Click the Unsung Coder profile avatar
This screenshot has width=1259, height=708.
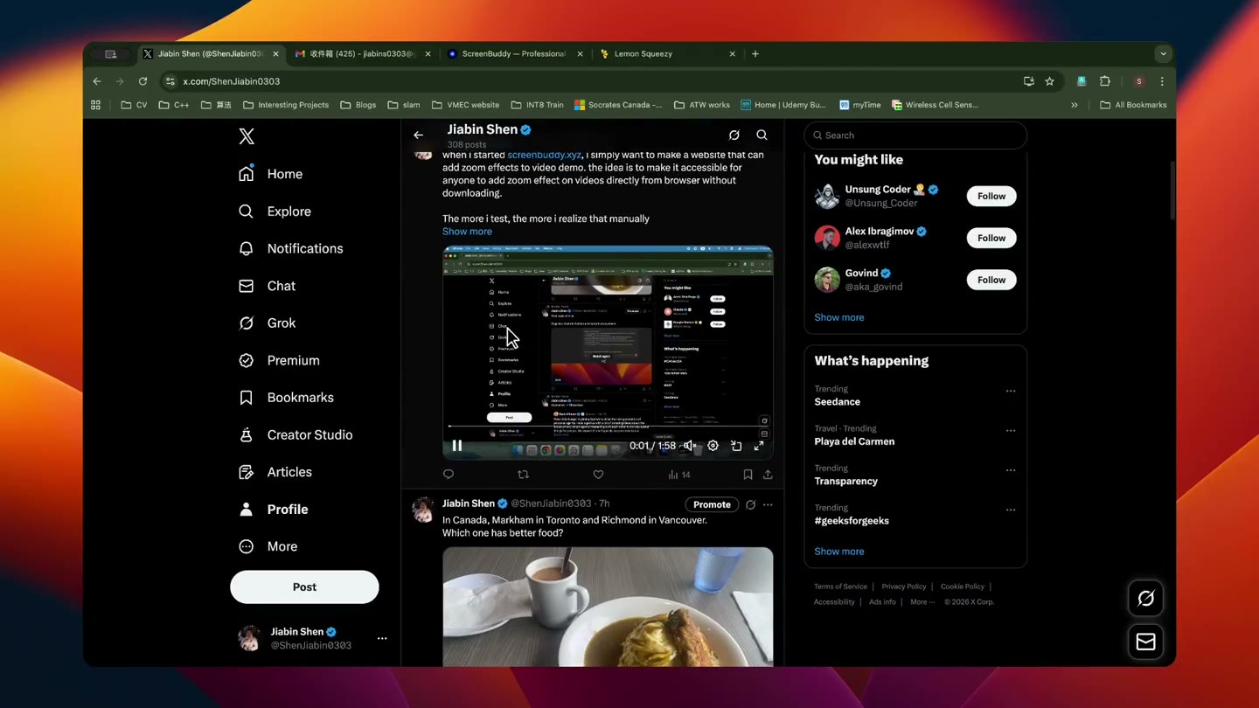tap(827, 196)
